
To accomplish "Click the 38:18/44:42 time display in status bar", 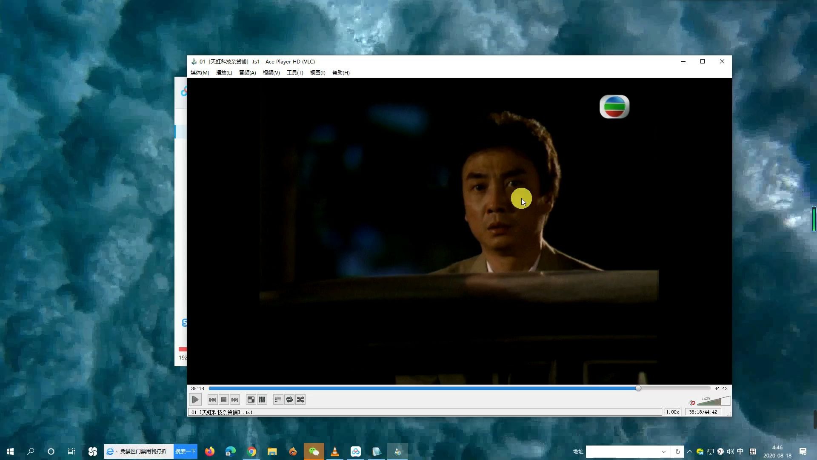I will 703,412.
